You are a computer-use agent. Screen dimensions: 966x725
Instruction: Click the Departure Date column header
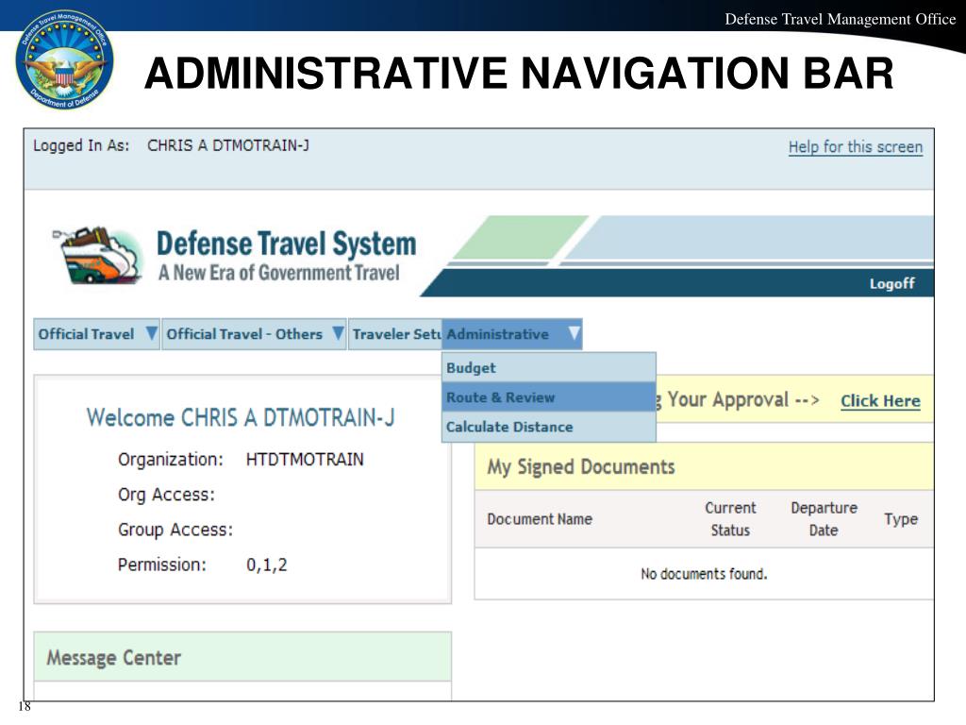click(x=824, y=519)
